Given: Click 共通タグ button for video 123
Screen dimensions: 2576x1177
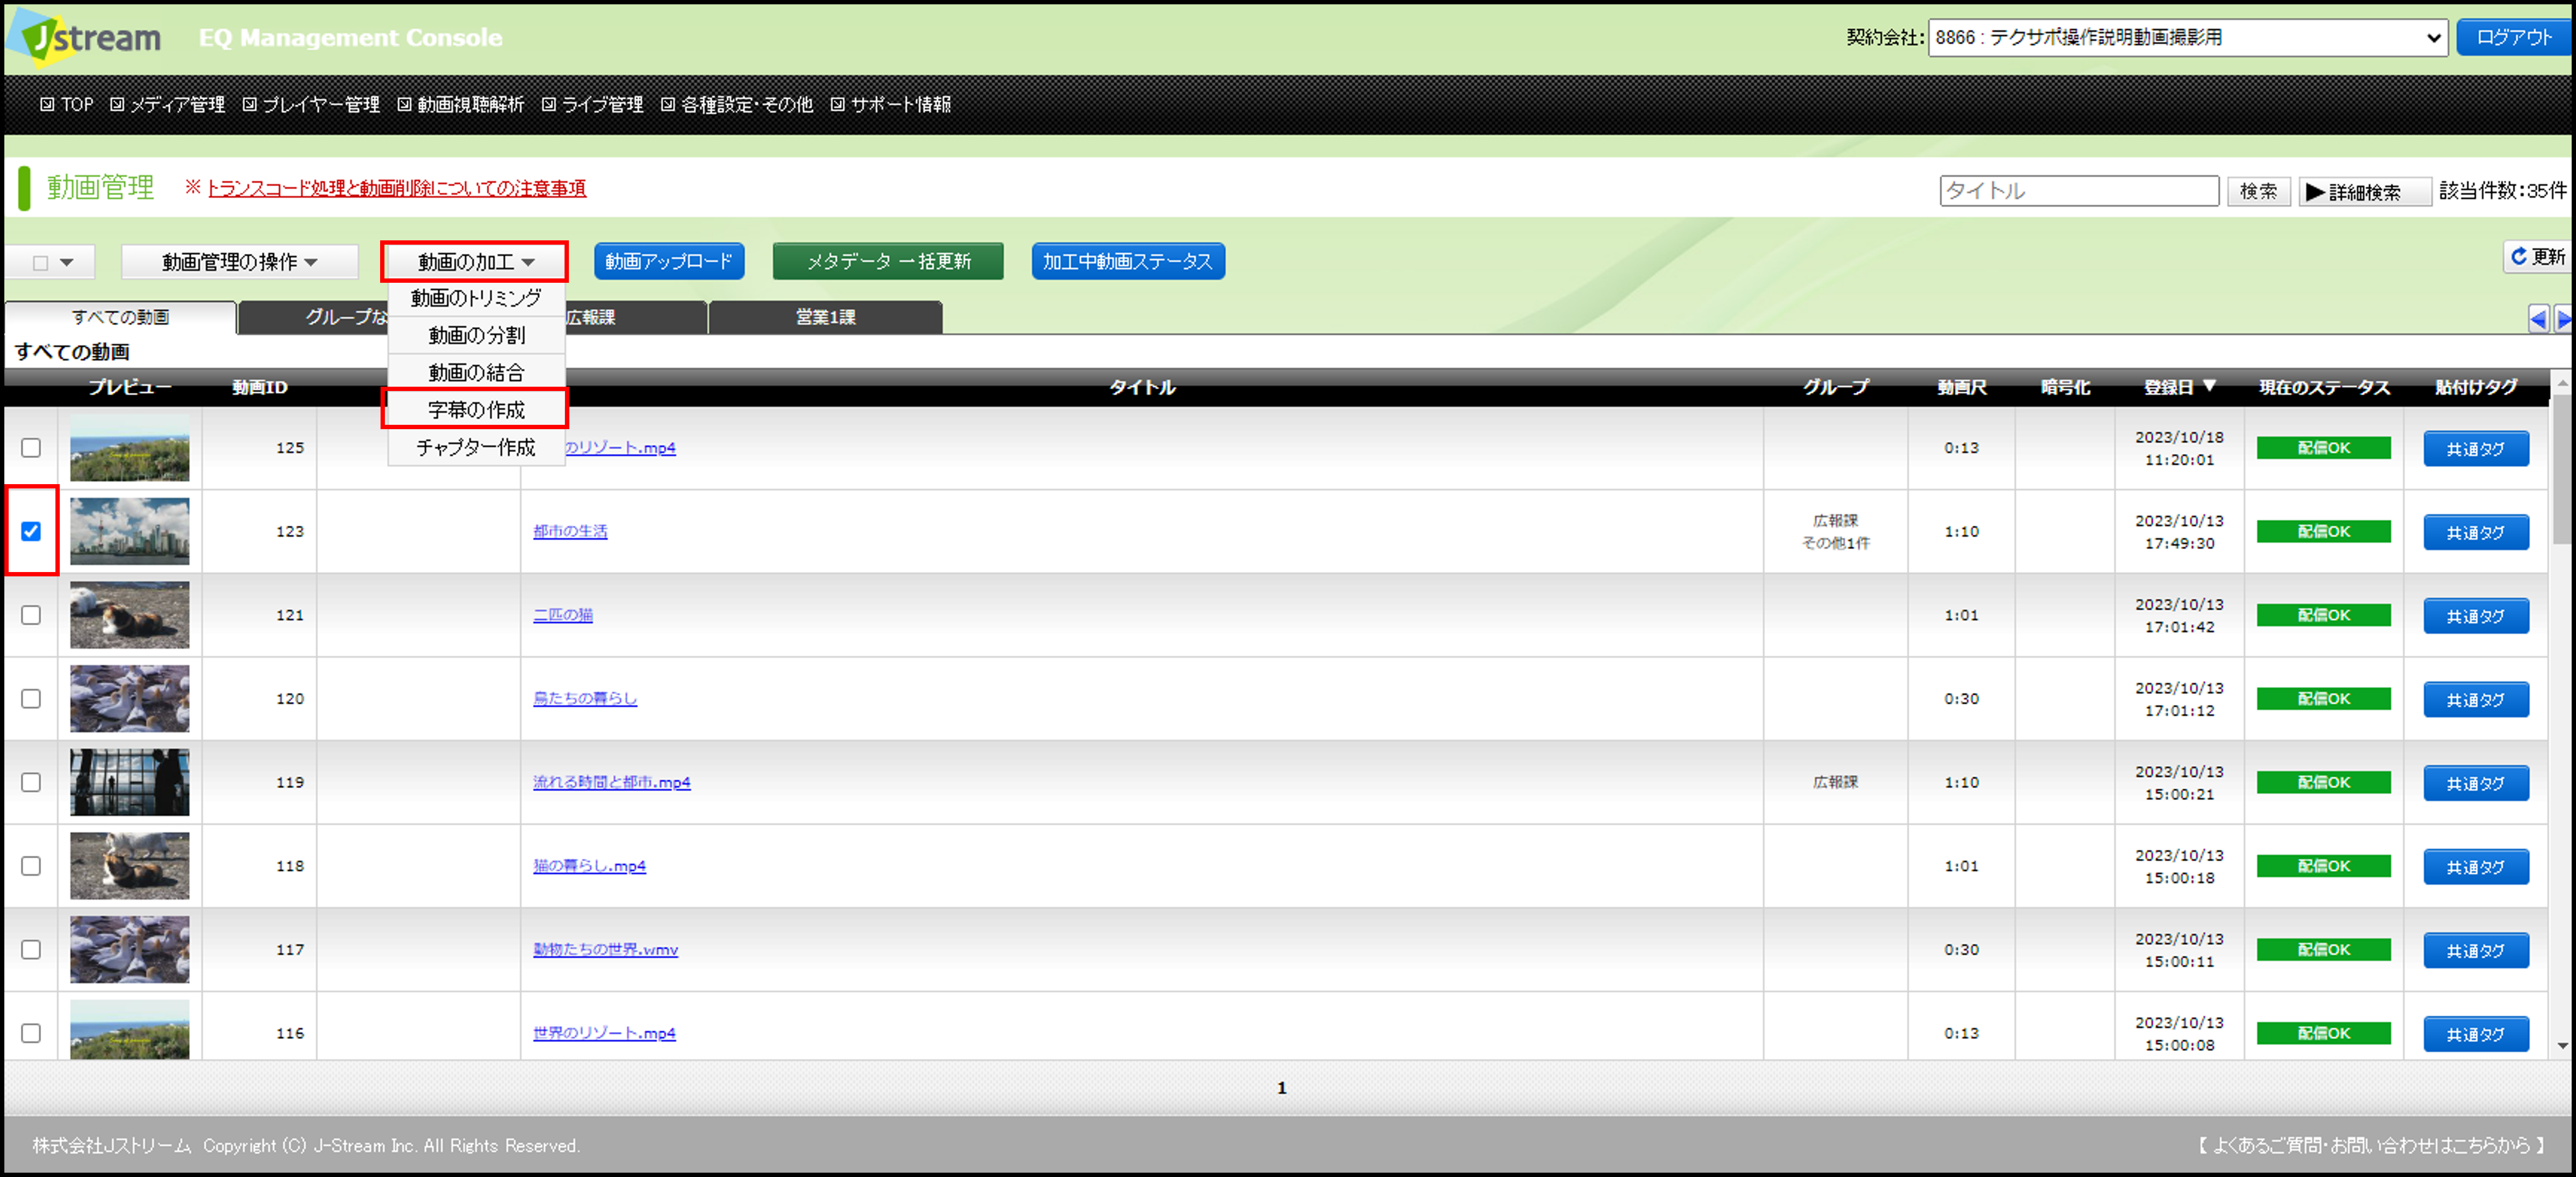Looking at the screenshot, I should pos(2475,533).
